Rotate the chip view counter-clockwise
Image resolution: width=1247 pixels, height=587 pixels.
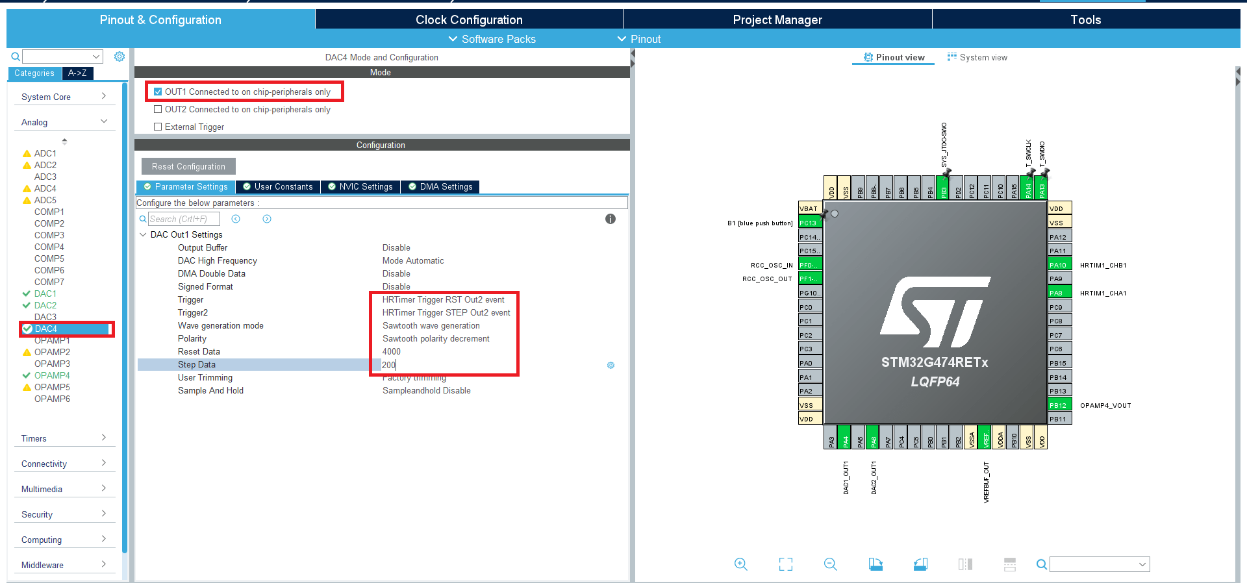(920, 564)
